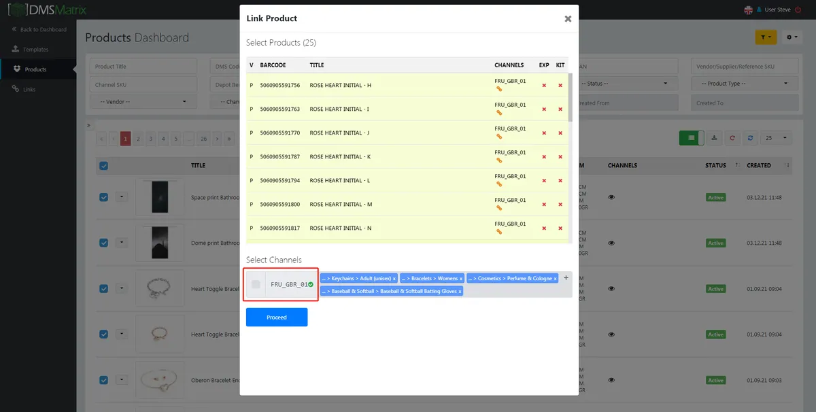Click the EXP red cross for barcode 5060905591756
816x412 pixels.
[544, 85]
